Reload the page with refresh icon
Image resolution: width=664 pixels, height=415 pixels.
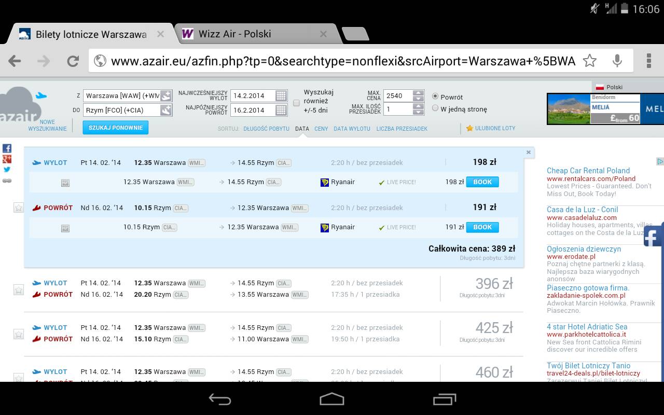tap(73, 61)
